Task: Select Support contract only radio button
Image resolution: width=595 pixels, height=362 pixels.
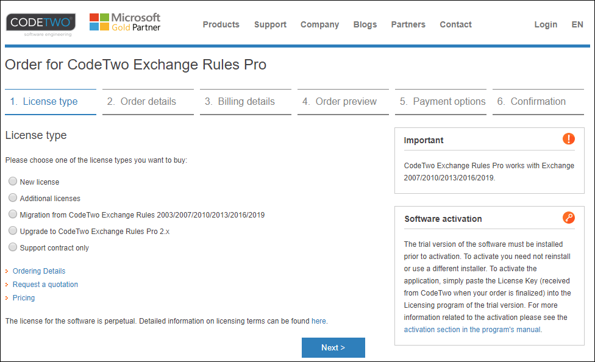Action: pos(13,247)
